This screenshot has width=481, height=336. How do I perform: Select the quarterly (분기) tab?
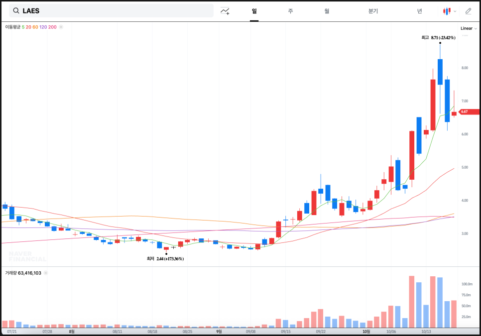click(x=373, y=11)
